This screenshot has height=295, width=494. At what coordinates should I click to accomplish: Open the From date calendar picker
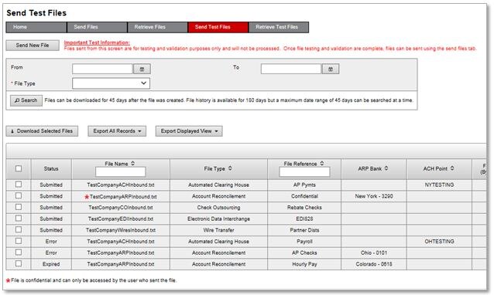(x=142, y=69)
